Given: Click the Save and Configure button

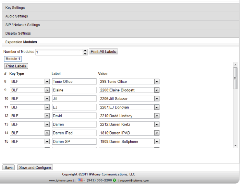Looking at the screenshot, I should point(35,168).
